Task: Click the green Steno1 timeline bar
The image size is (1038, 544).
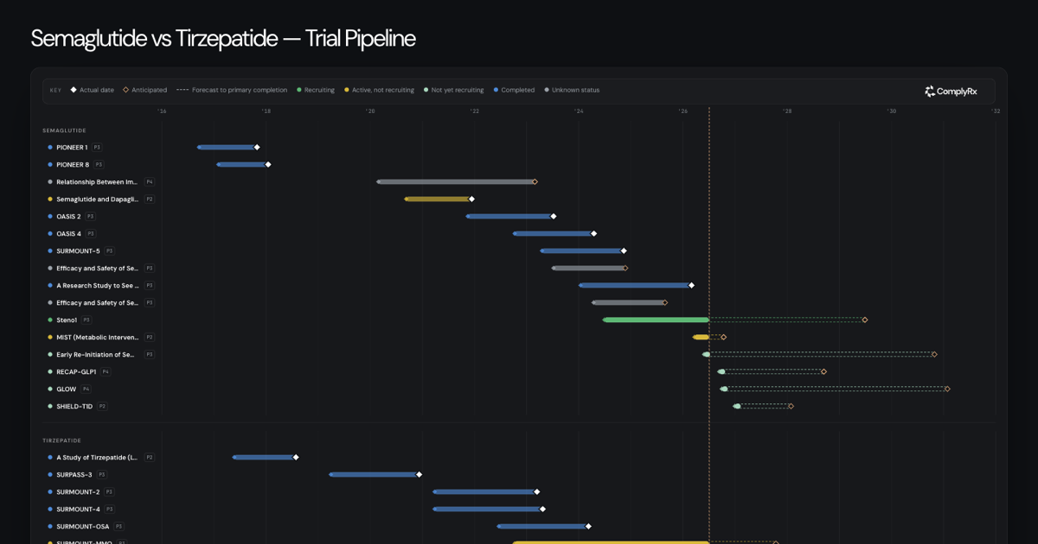Action: (x=656, y=320)
